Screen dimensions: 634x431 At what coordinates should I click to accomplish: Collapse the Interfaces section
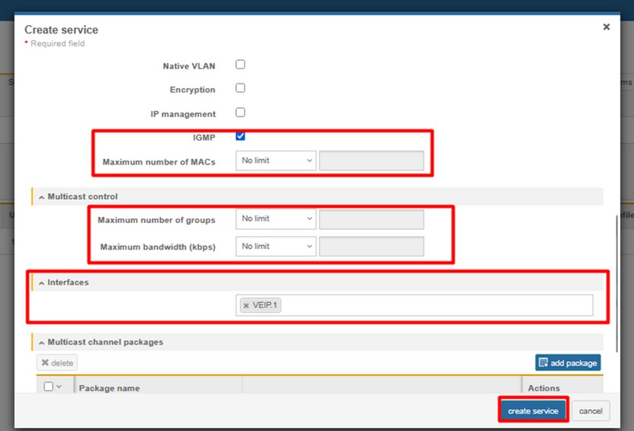tap(41, 282)
